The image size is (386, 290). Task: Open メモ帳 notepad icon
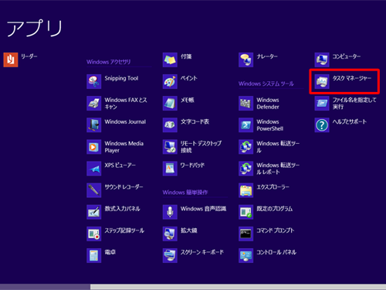tap(170, 103)
